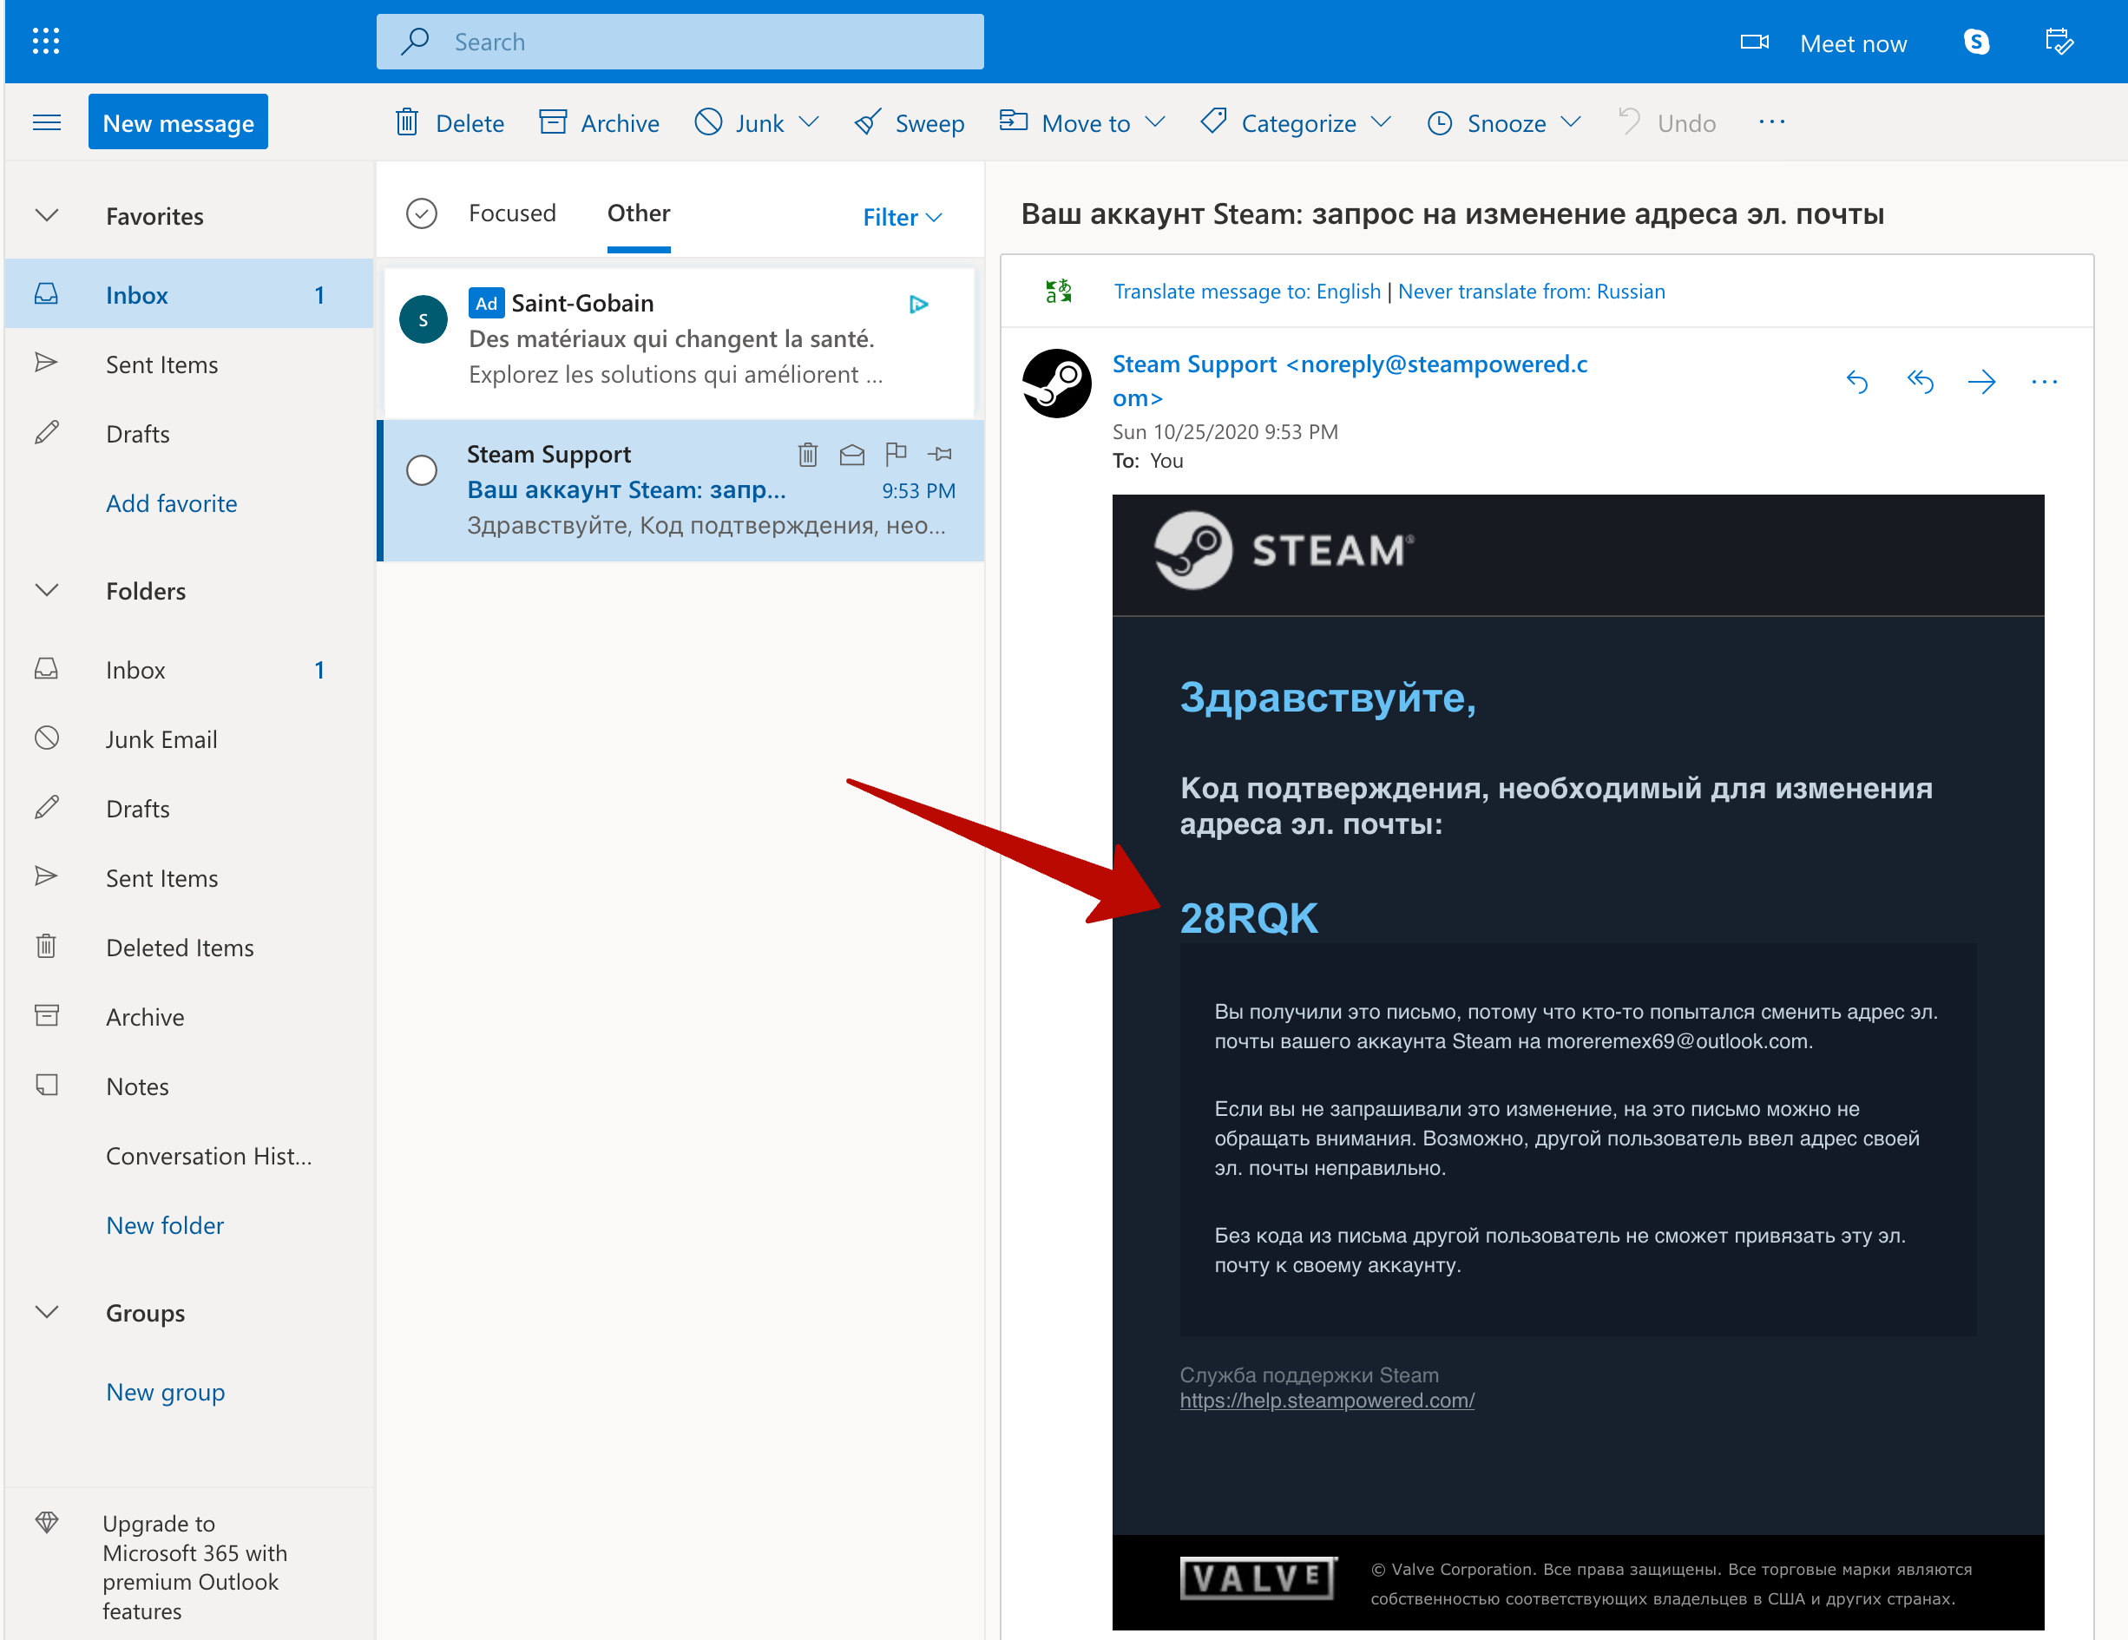
Task: Click the Archive box icon in toolbar
Action: click(553, 121)
